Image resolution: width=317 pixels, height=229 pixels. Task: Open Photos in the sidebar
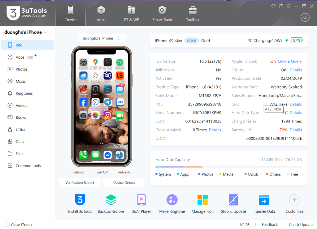click(x=27, y=69)
